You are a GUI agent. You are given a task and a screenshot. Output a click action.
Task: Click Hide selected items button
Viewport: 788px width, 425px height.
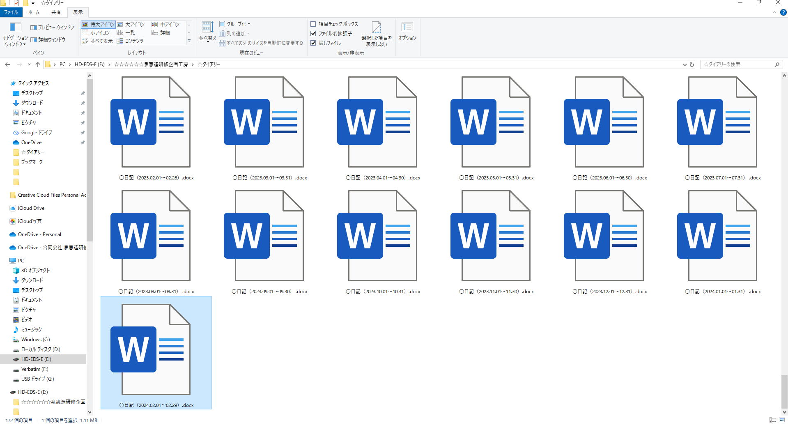click(377, 34)
